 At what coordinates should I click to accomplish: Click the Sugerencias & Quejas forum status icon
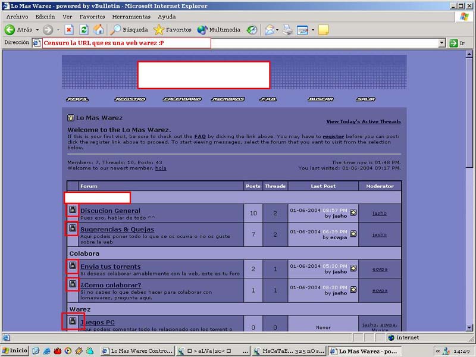(73, 228)
